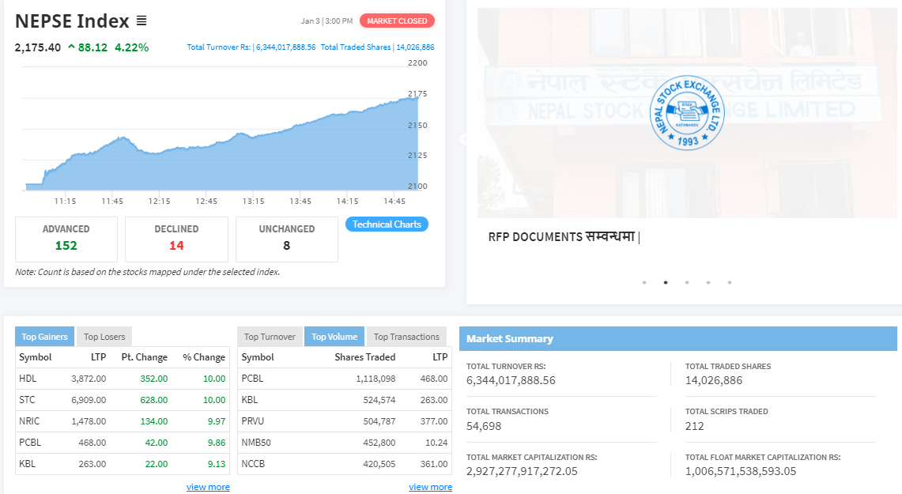
Task: Follow view more under Top Gainers table
Action: coord(208,487)
